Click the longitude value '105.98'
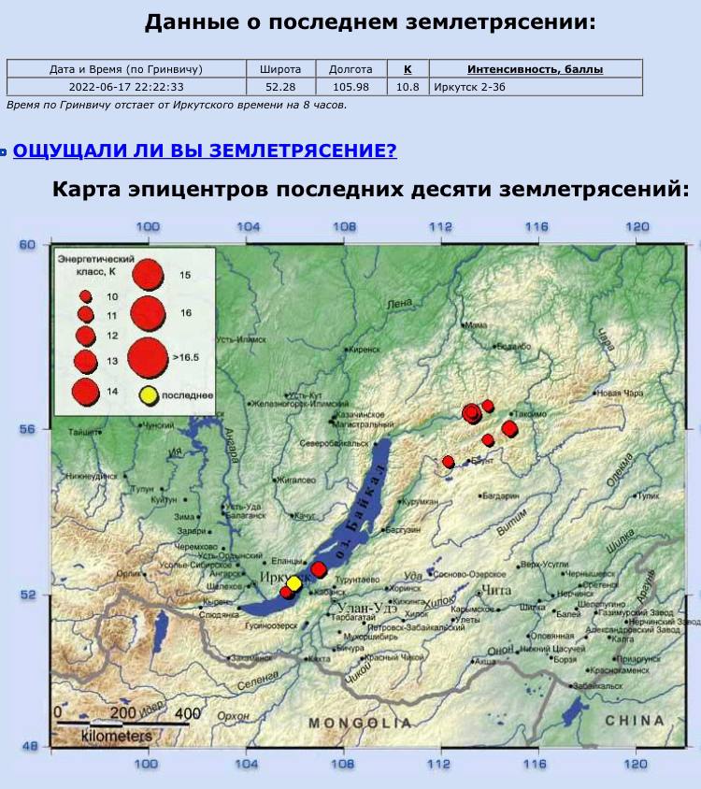This screenshot has width=701, height=789. pyautogui.click(x=350, y=87)
